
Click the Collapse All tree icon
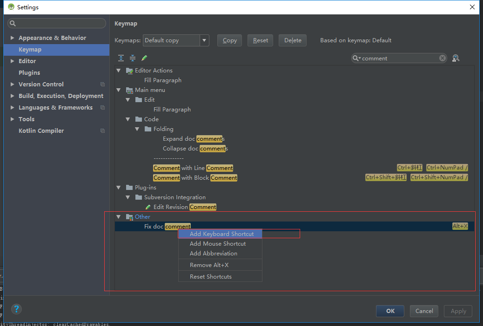tap(133, 58)
